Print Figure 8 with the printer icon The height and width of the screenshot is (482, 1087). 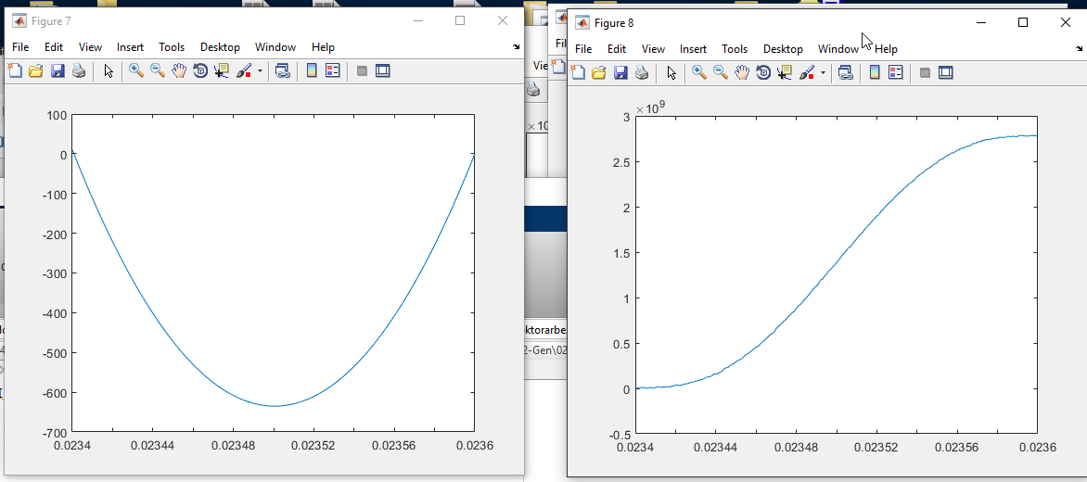click(642, 73)
